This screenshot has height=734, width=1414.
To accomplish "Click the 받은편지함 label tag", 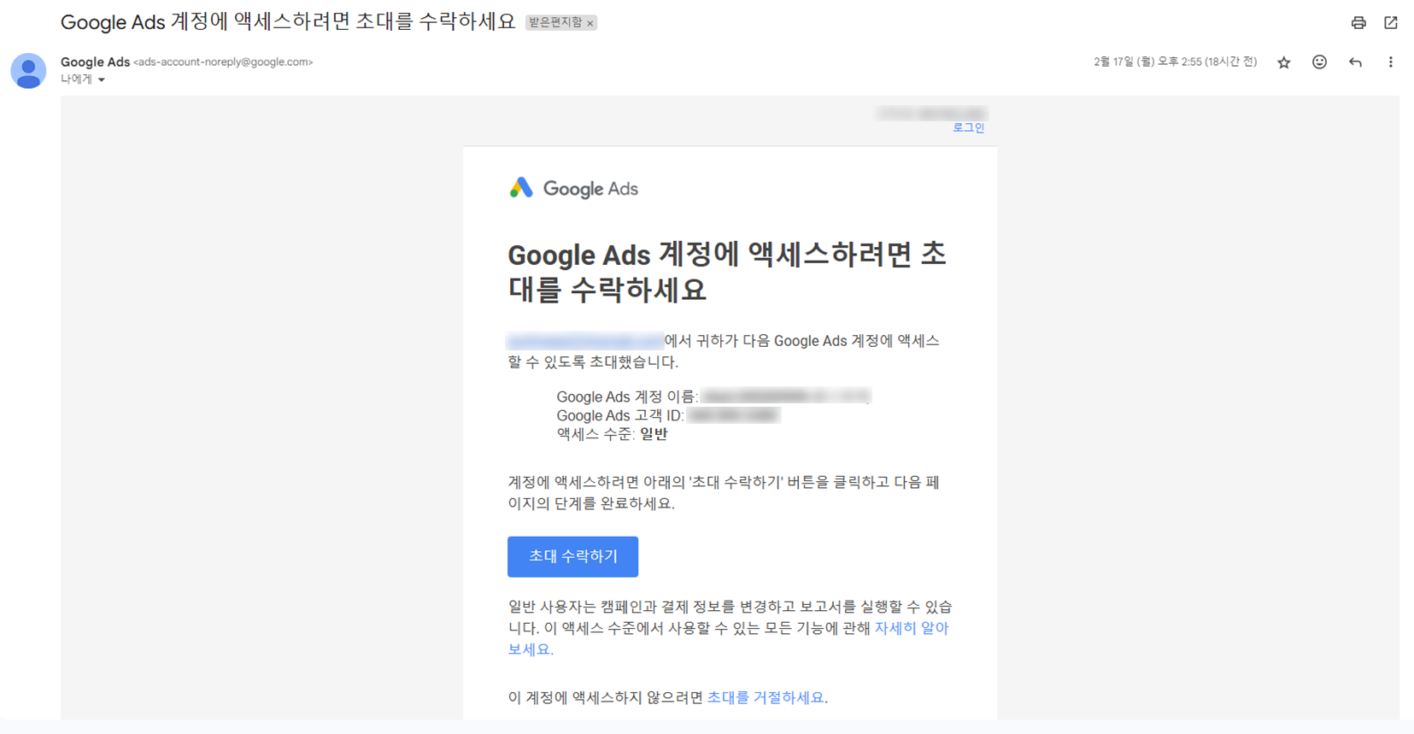I will pyautogui.click(x=555, y=23).
